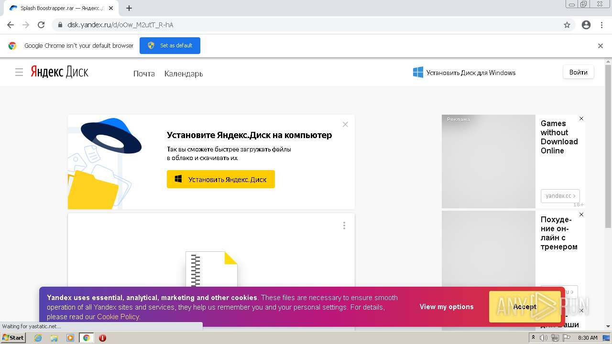Click the Windows logo beside Установить Диск

418,72
